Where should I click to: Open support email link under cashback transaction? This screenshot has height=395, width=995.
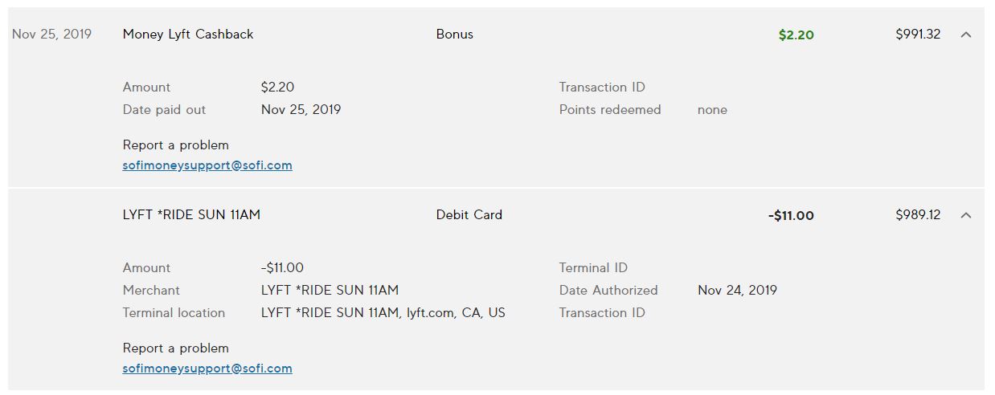click(207, 165)
